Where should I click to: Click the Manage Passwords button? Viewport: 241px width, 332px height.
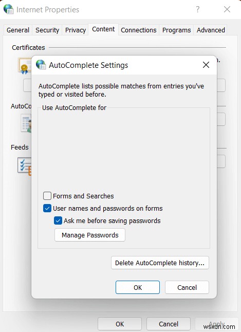(x=90, y=235)
